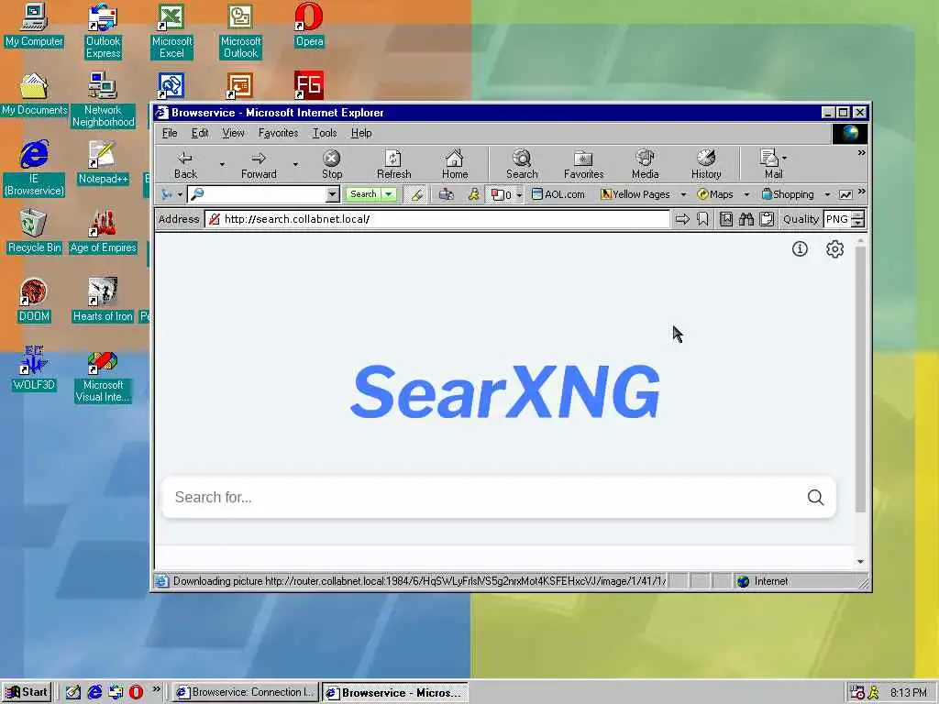
Task: Open the Tools menu
Action: (x=325, y=133)
